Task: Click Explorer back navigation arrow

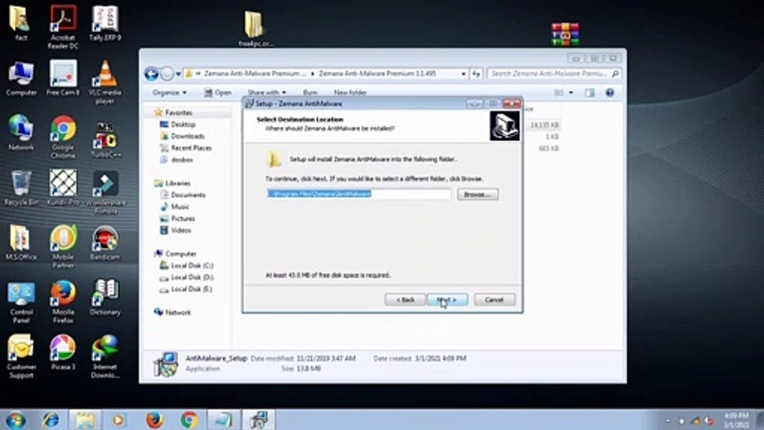Action: point(152,74)
